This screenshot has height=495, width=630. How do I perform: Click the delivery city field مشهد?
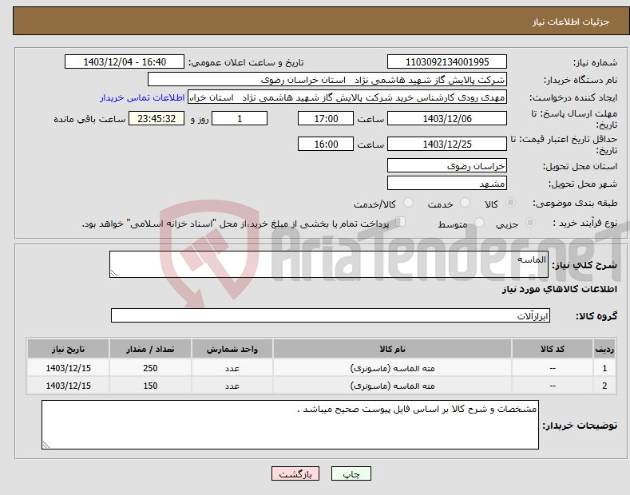point(447,183)
